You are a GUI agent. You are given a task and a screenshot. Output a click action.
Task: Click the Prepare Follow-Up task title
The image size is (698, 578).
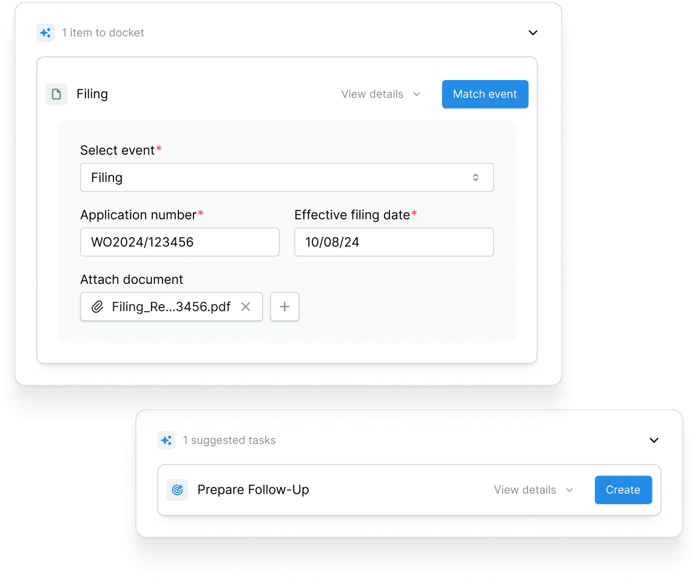[x=253, y=490]
